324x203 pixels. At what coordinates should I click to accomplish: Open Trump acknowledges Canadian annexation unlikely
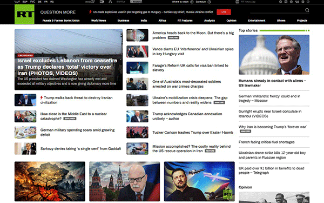(x=187, y=116)
